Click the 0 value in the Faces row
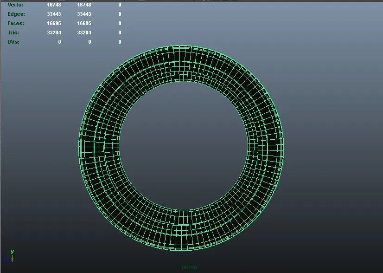The height and width of the screenshot is (273, 383). pos(120,23)
